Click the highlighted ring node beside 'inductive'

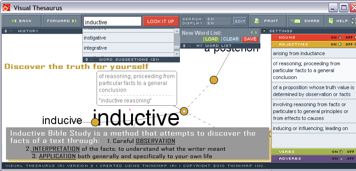click(x=184, y=111)
